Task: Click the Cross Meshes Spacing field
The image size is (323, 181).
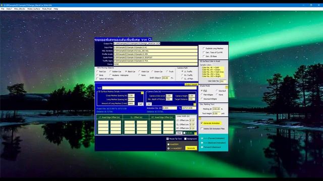Action: tap(131, 96)
